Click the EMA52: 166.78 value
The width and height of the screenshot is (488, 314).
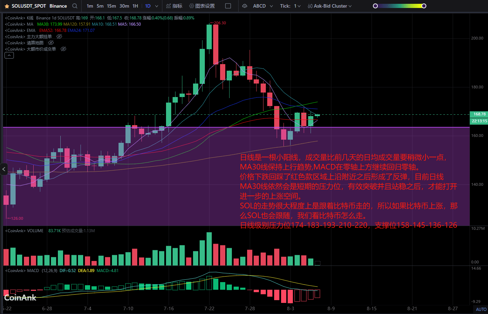click(53, 30)
